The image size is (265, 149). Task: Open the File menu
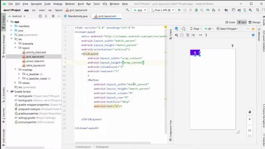(10, 4)
